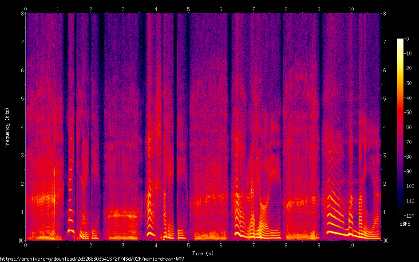Click the "Time (s)" axis label
The height and width of the screenshot is (262, 419).
click(203, 254)
